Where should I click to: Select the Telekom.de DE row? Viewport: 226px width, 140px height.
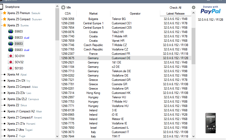[125, 71]
